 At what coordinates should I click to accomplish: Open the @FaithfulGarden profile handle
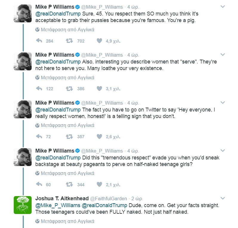pos(108,198)
